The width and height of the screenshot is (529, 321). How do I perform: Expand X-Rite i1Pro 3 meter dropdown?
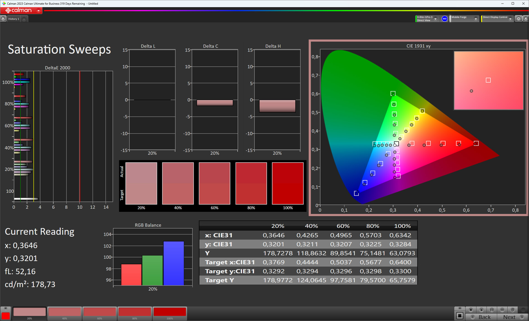click(436, 19)
